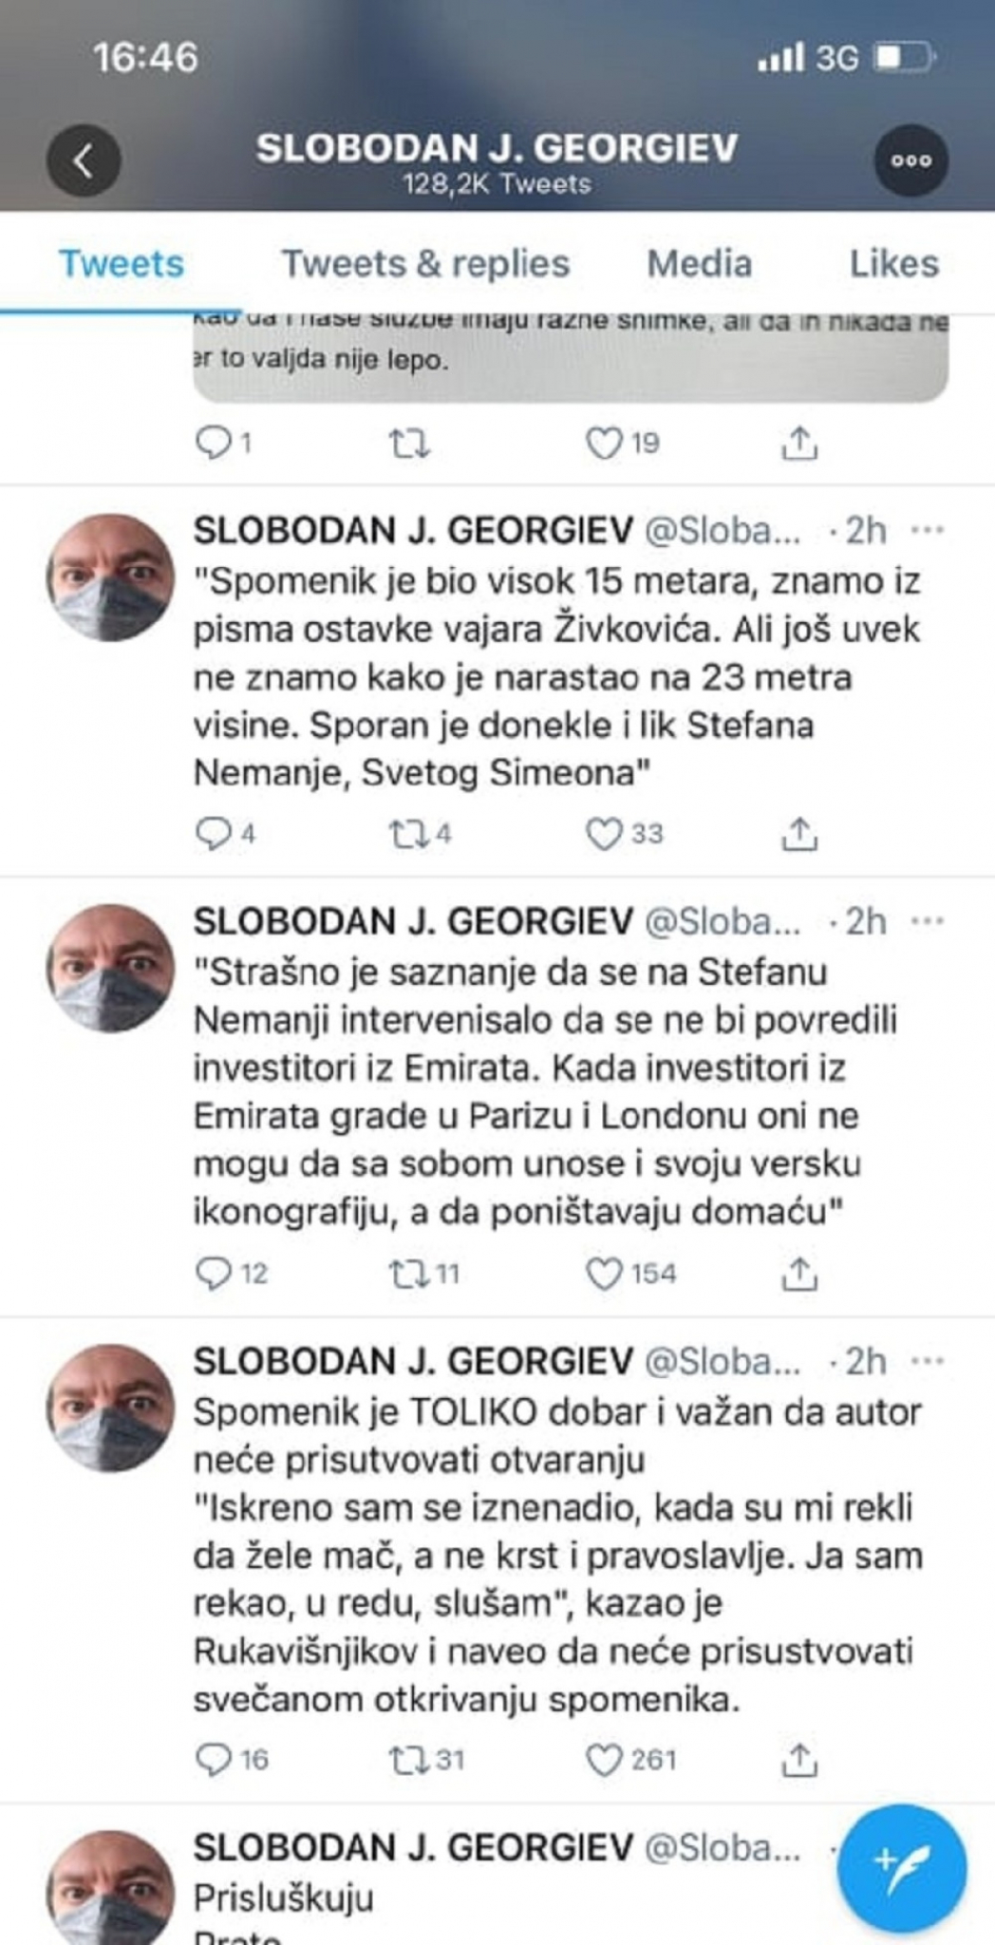Expand options on the Emirates tweet
Screen dimensions: 995x1945
click(x=928, y=919)
